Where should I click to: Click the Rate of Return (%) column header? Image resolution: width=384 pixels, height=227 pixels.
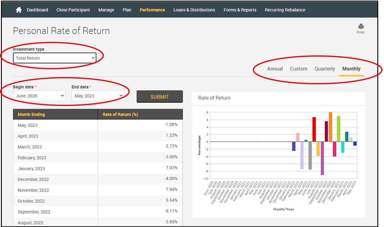120,114
